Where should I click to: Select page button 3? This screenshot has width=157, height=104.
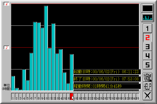click(x=148, y=47)
